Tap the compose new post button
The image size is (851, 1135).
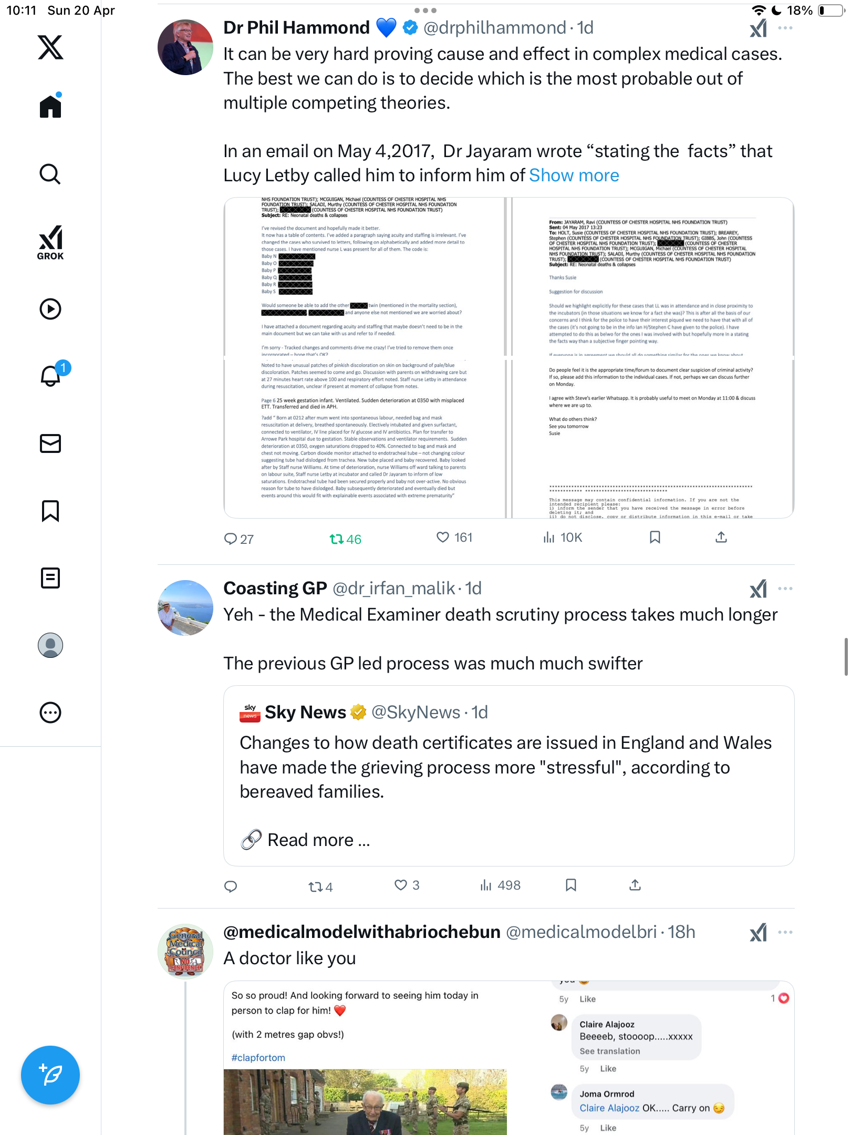coord(50,1075)
